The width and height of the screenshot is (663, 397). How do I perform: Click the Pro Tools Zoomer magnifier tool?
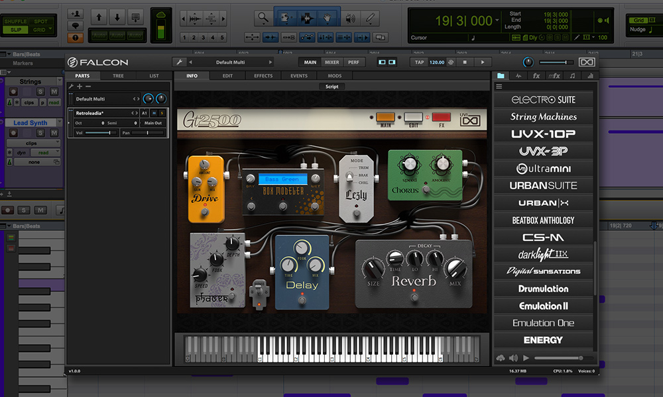click(264, 18)
